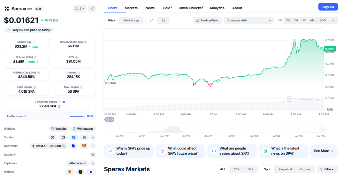This screenshot has height=177, width=343.
Task: Add Sperax to watchlist via star
Action: click(80, 9)
